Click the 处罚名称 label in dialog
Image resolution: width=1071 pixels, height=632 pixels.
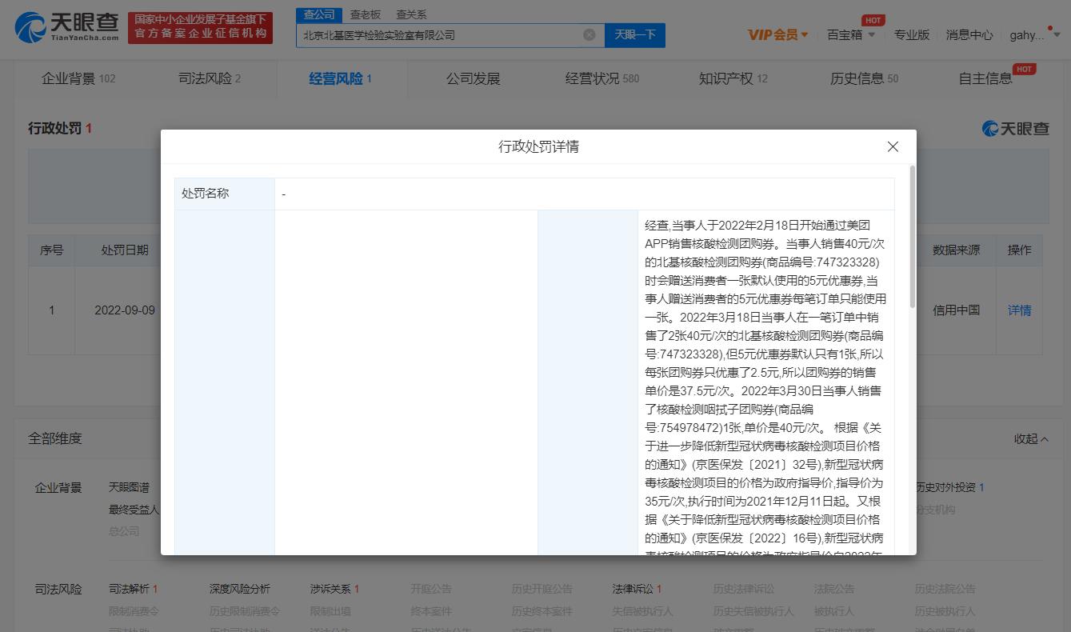(205, 194)
